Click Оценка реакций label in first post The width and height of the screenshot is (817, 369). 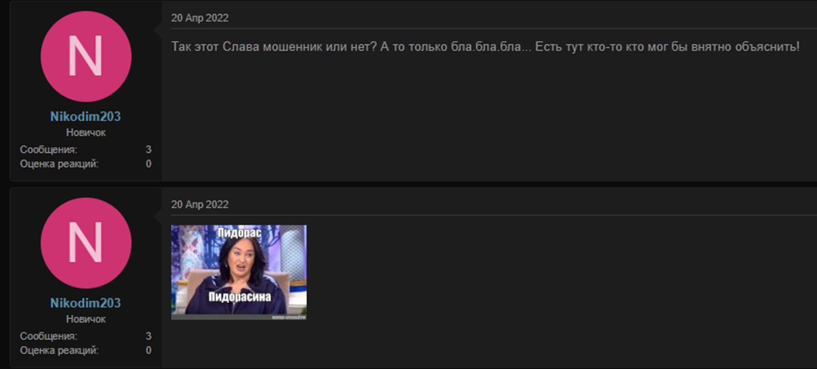point(59,164)
